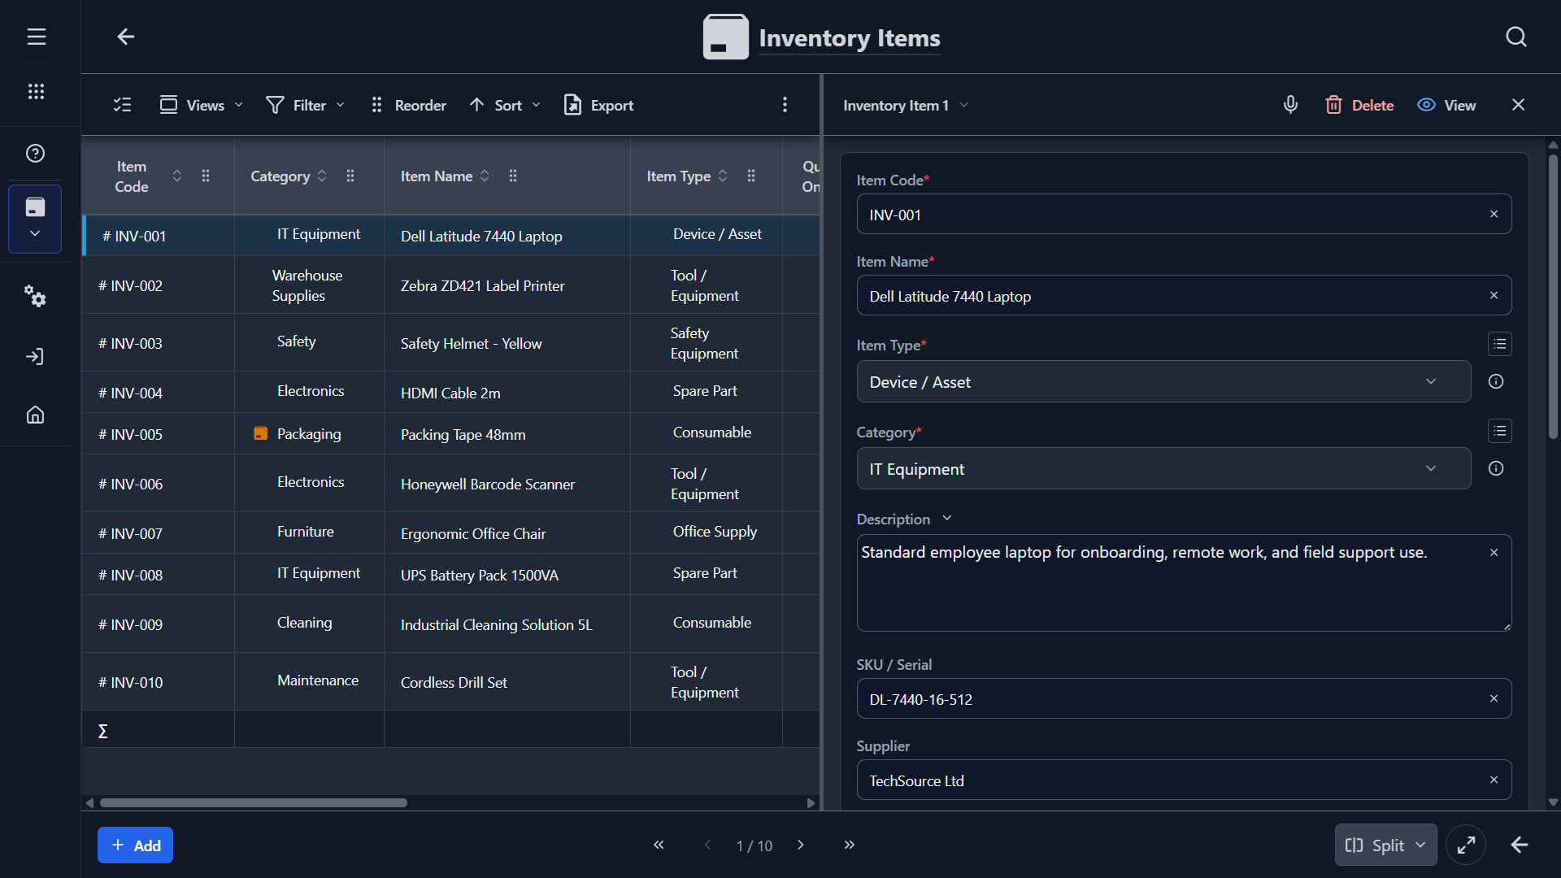Click the summation row sigma
This screenshot has height=878, width=1561.
102,731
